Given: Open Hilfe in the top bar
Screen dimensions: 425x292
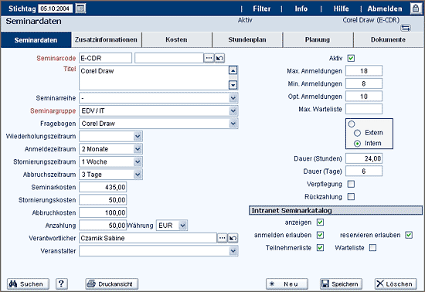Looking at the screenshot, I should coord(342,8).
